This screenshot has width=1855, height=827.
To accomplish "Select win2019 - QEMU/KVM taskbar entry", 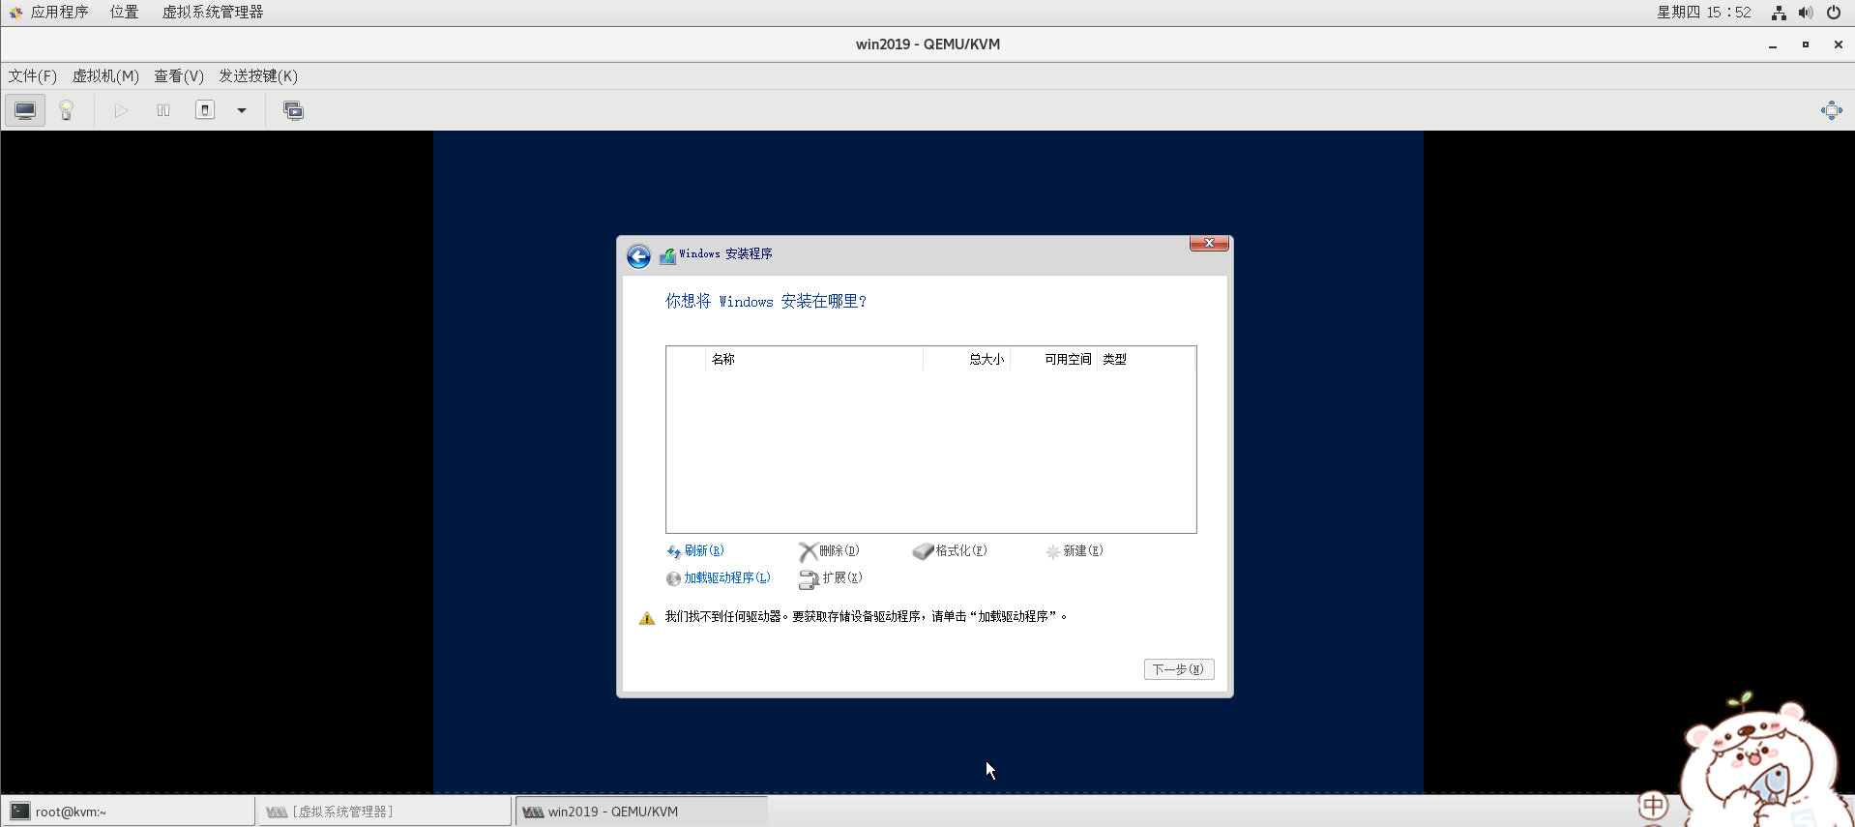I will tap(641, 812).
